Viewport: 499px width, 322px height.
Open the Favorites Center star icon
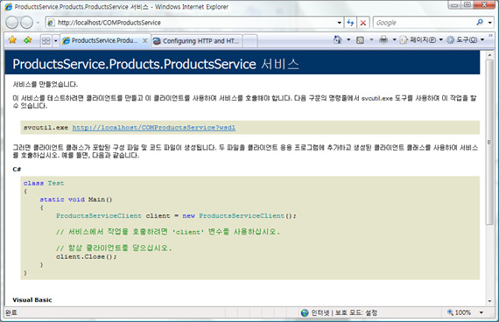[12, 39]
